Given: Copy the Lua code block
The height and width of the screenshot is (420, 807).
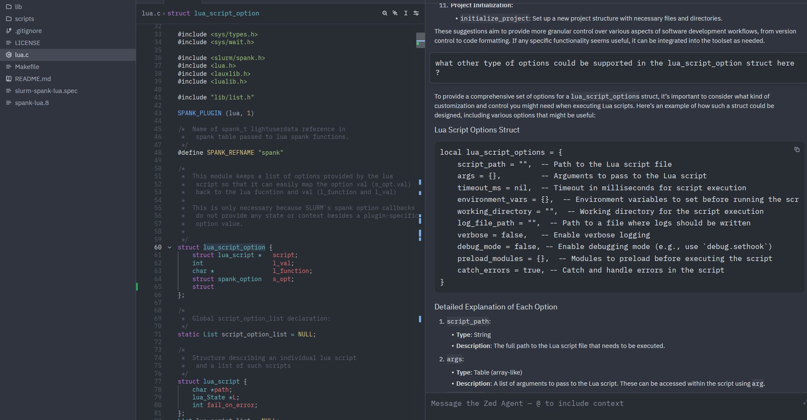Looking at the screenshot, I should pos(797,150).
